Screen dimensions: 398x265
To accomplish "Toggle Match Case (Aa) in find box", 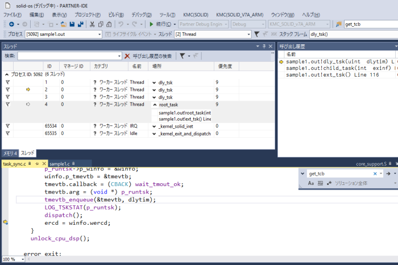I will 312,183.
